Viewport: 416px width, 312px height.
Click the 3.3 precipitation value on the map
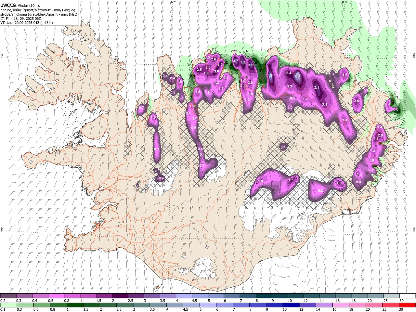pos(243,63)
